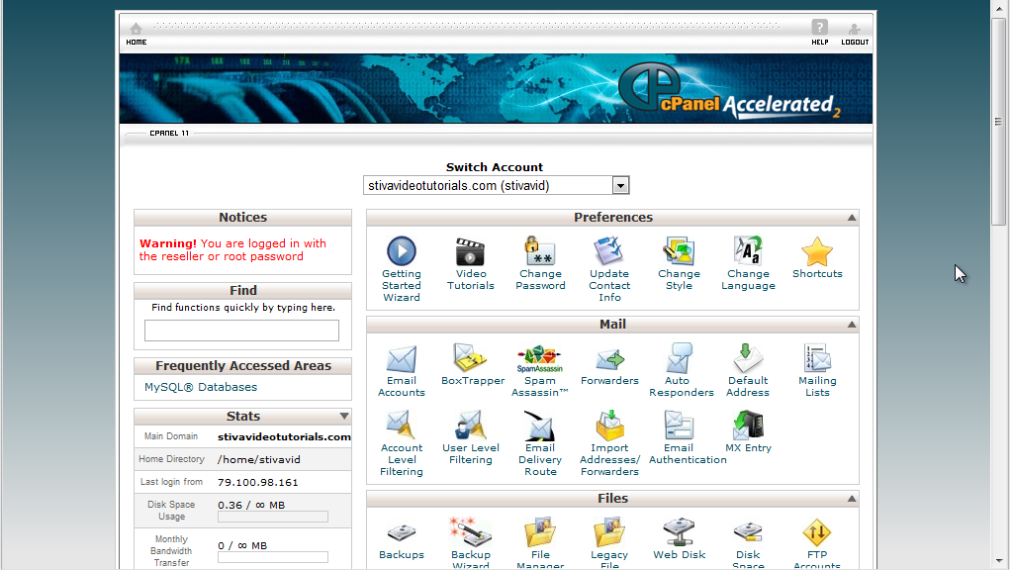Open Email Authentication icon
The image size is (1013, 570).
(679, 426)
